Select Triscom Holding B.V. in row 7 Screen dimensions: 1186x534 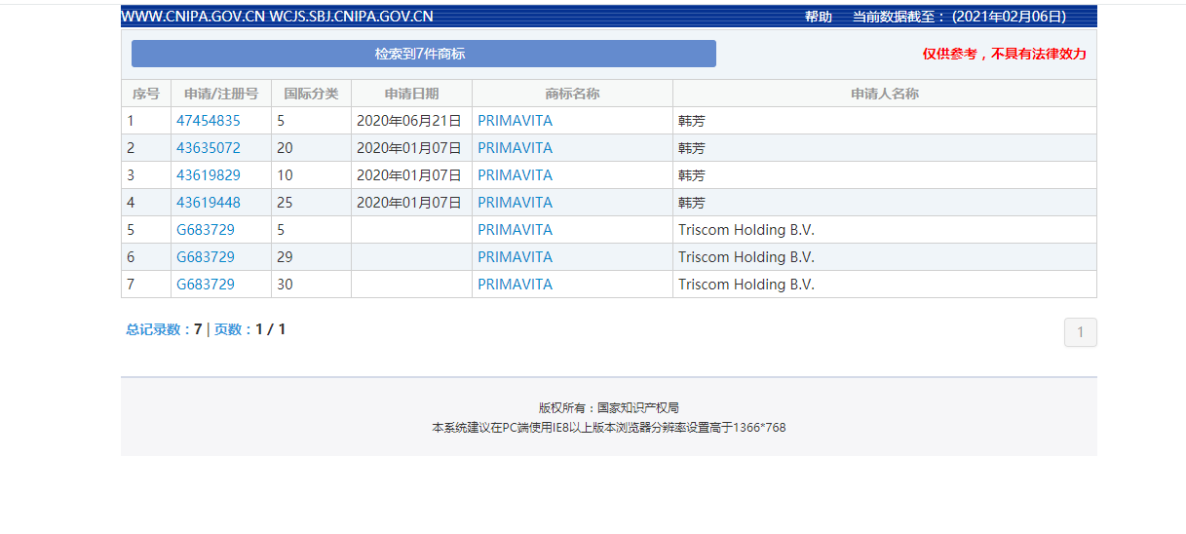746,285
